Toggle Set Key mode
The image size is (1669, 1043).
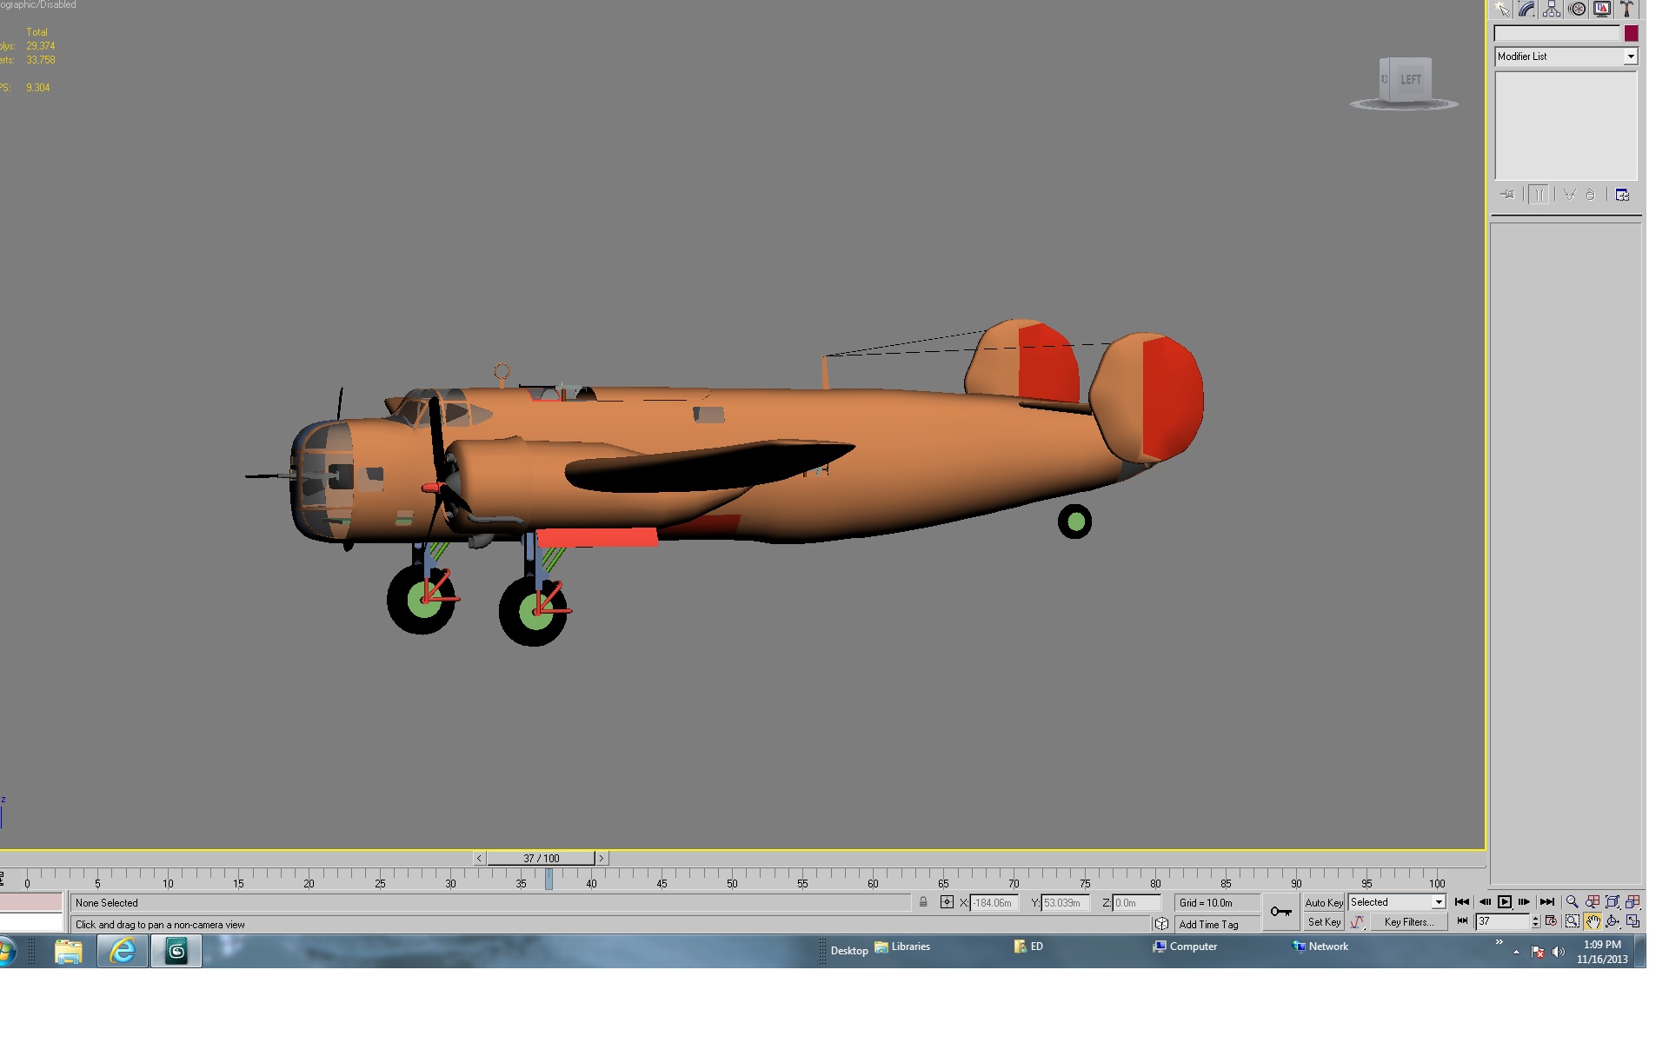tap(1324, 922)
